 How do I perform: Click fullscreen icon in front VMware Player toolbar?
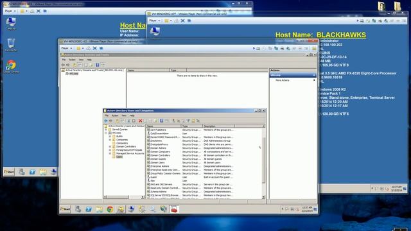click(94, 48)
